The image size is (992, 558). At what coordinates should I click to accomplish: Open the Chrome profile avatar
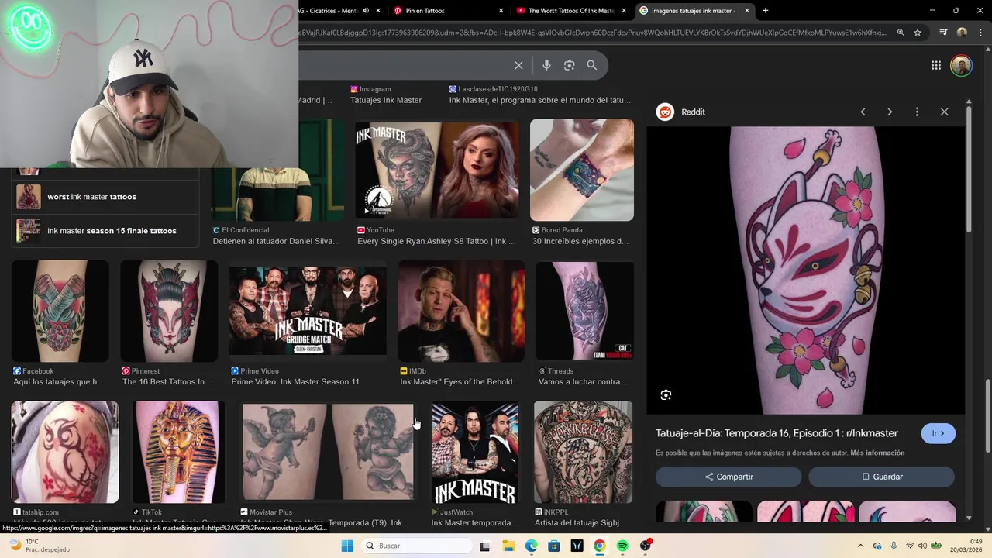(962, 33)
